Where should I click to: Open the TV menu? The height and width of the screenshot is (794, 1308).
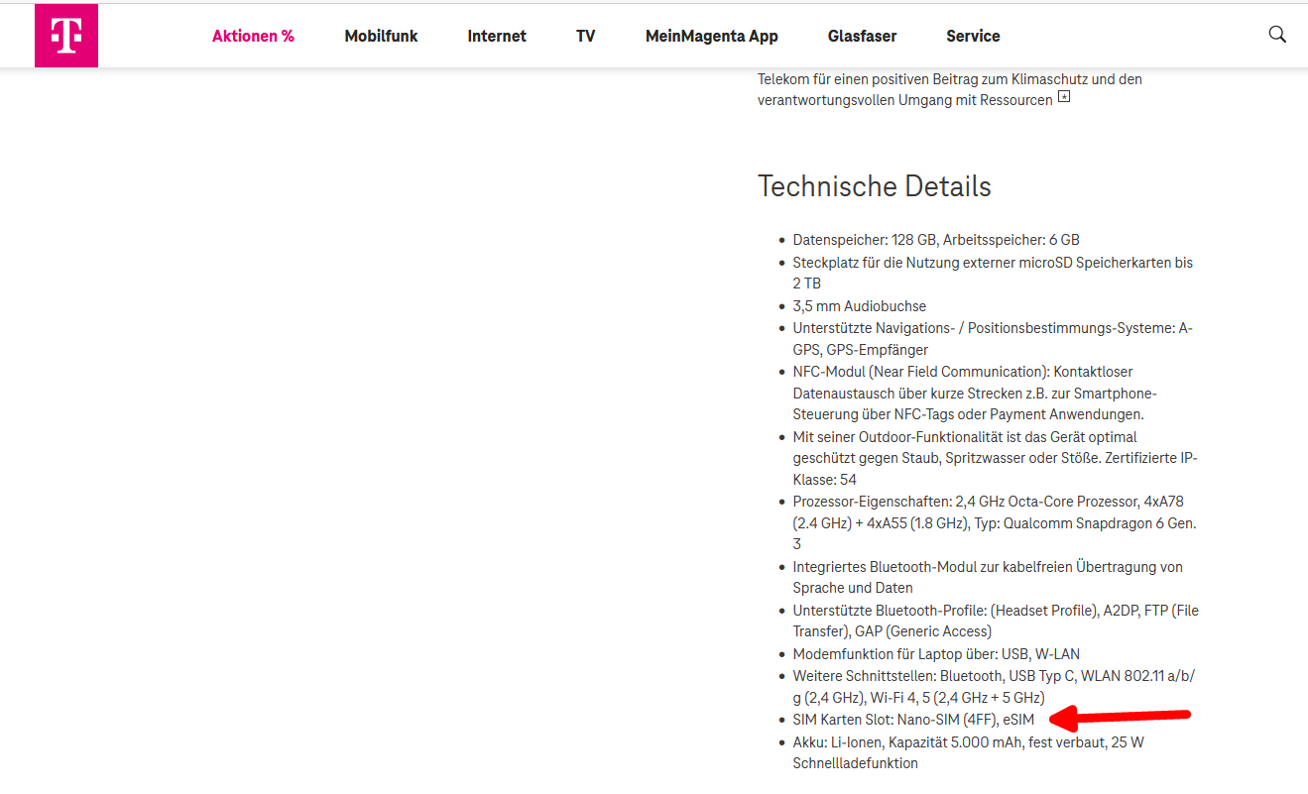(x=586, y=36)
